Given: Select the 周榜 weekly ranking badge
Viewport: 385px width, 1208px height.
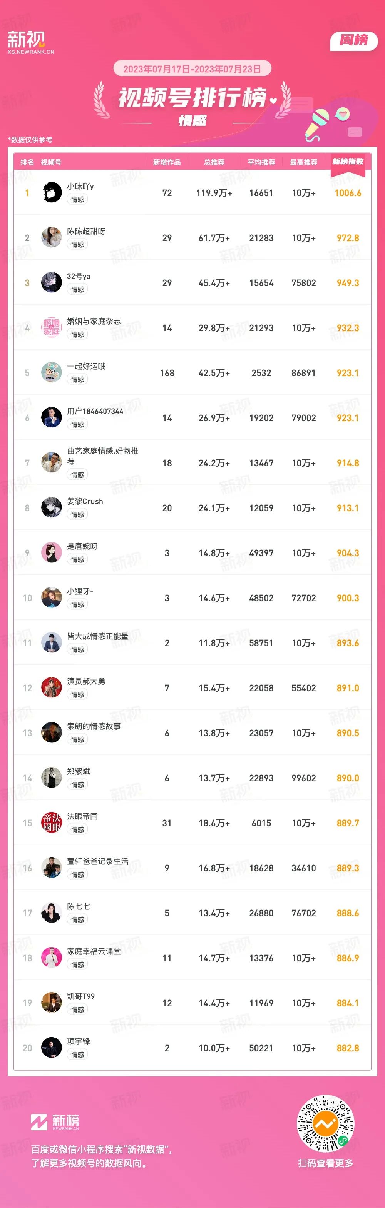Looking at the screenshot, I should click(354, 40).
